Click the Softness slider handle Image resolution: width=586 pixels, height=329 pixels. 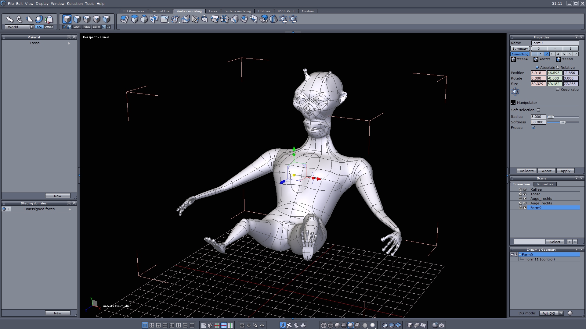tap(562, 122)
